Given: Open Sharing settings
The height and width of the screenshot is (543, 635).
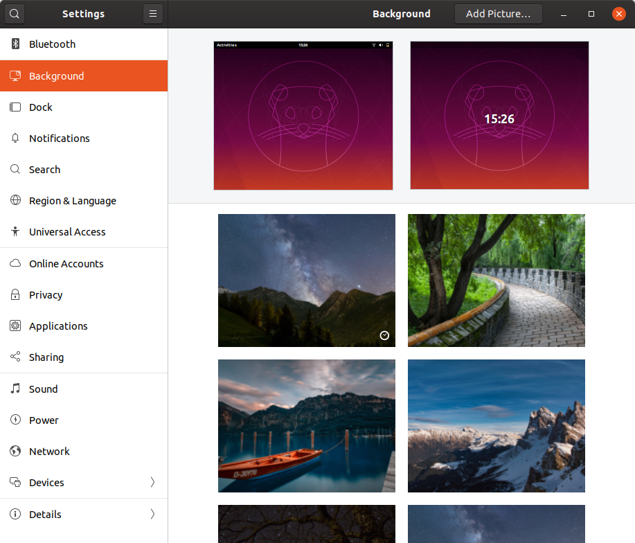Looking at the screenshot, I should [84, 357].
